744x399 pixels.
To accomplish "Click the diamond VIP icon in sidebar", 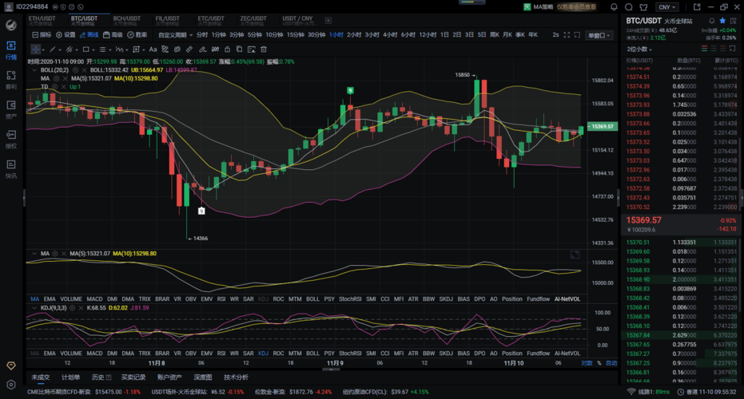I will click(11, 365).
